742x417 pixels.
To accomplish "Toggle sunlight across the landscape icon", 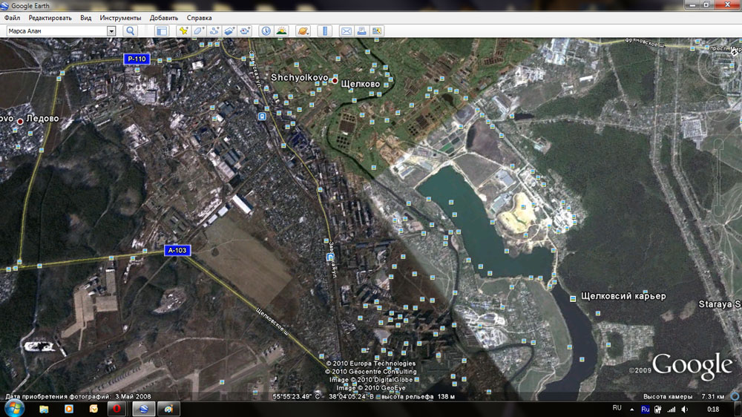I will 281,30.
